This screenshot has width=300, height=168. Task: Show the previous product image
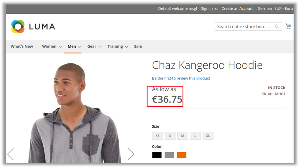(x=11, y=154)
